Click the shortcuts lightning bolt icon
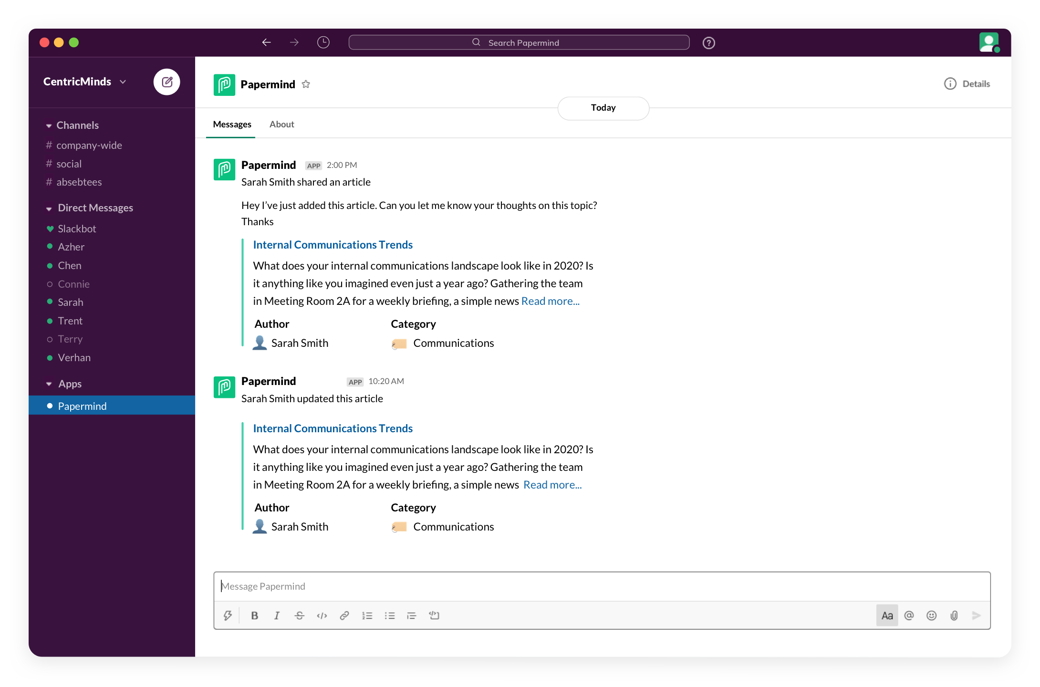Image resolution: width=1040 pixels, height=687 pixels. [x=228, y=615]
